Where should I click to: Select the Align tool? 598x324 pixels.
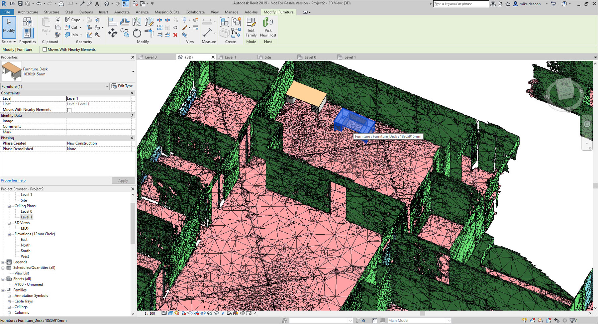click(113, 22)
